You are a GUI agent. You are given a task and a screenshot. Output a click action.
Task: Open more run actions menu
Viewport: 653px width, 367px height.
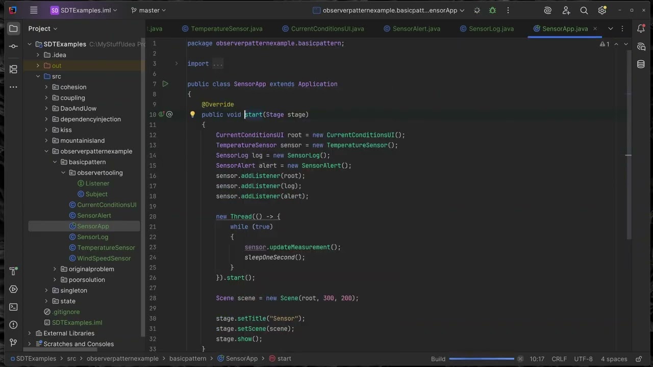pos(508,10)
